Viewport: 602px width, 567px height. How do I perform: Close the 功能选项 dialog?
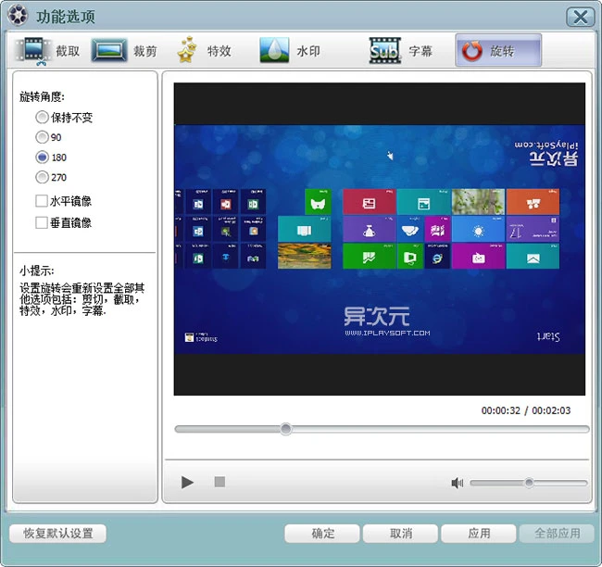[580, 17]
